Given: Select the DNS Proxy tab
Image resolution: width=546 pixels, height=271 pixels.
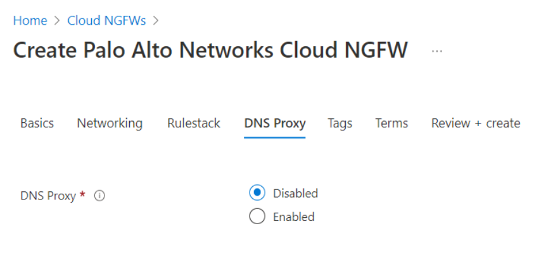Looking at the screenshot, I should [275, 123].
